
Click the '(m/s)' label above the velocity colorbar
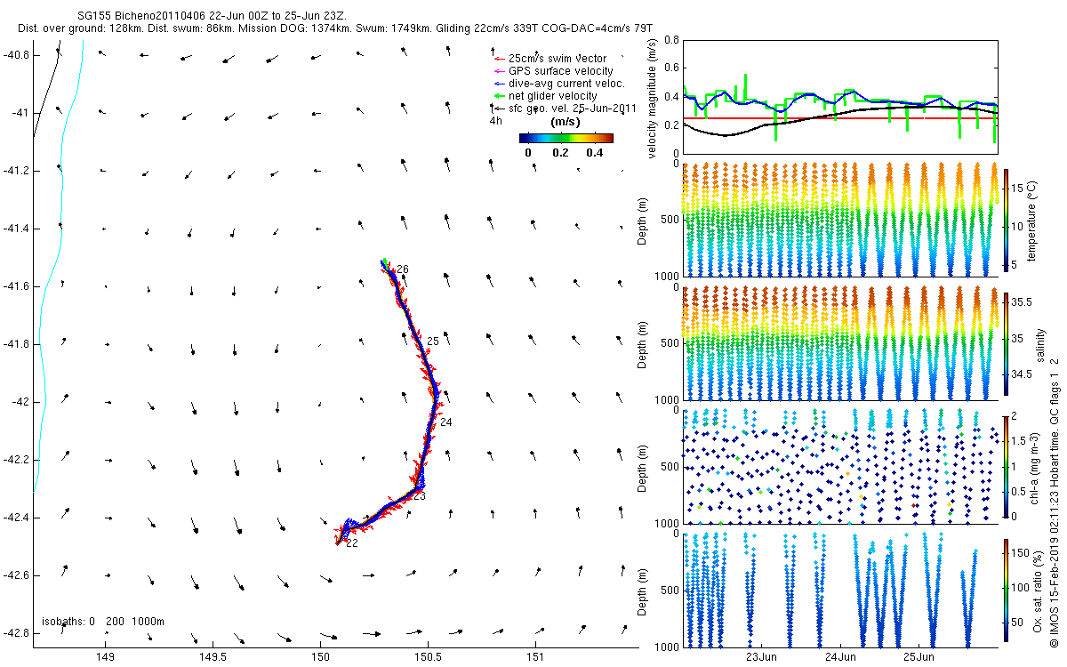pos(566,121)
